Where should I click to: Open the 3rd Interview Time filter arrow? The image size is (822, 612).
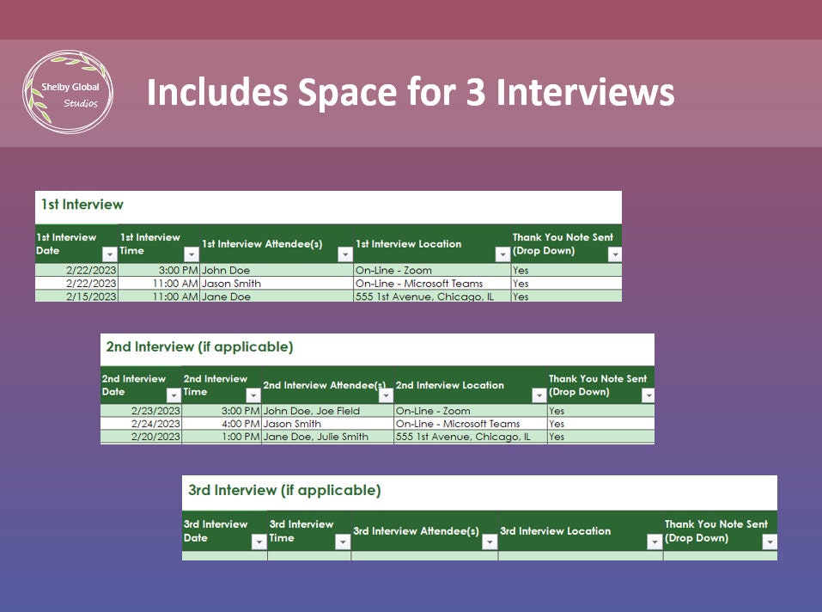pos(341,542)
